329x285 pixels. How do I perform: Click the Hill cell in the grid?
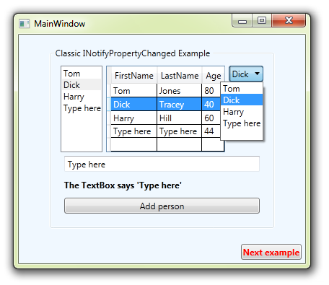pos(179,118)
